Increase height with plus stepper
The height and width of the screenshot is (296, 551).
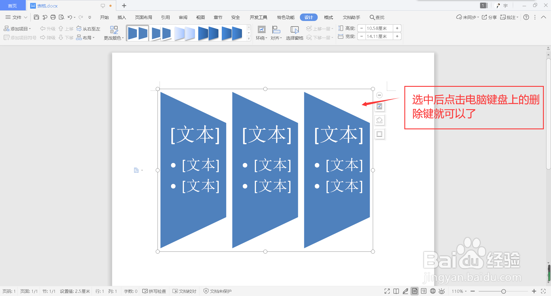tap(397, 28)
